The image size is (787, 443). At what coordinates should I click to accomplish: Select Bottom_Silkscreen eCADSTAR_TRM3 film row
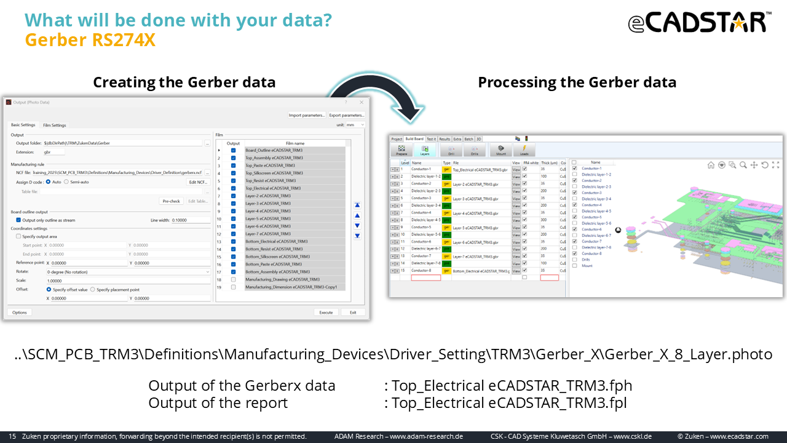(295, 257)
